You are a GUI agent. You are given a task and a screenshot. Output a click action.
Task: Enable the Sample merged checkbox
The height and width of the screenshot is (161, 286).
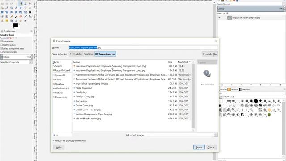point(2,52)
